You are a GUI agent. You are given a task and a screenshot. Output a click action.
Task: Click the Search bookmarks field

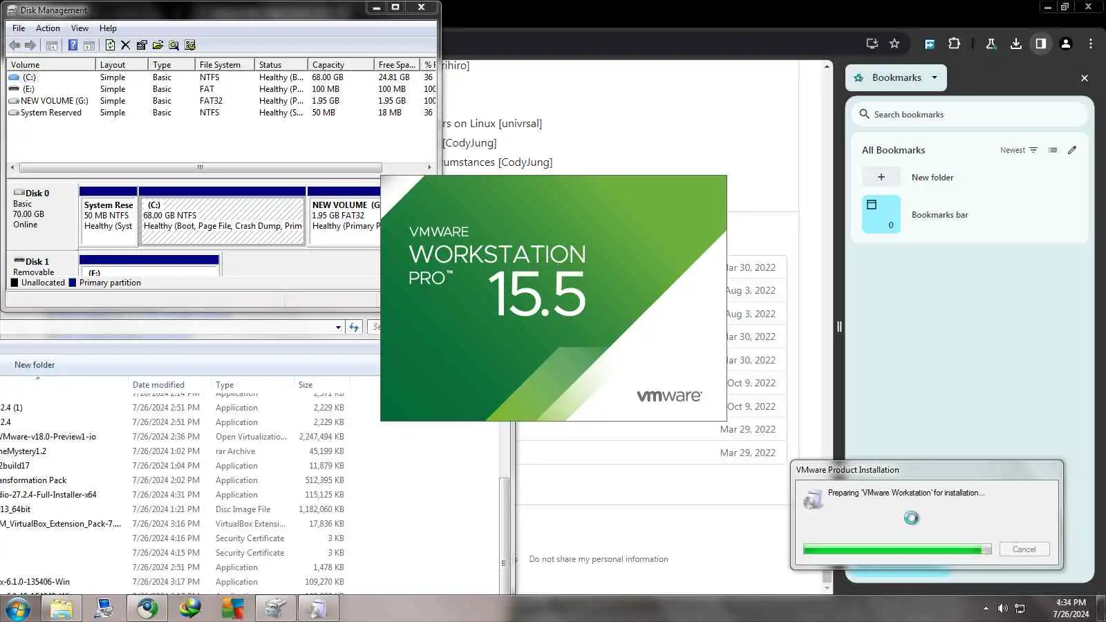click(969, 115)
